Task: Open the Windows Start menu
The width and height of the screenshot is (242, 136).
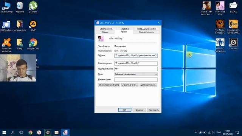Action: point(4,133)
